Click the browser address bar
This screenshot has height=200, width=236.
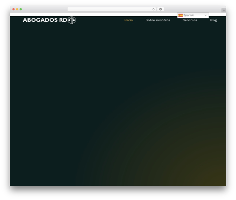coord(112,9)
